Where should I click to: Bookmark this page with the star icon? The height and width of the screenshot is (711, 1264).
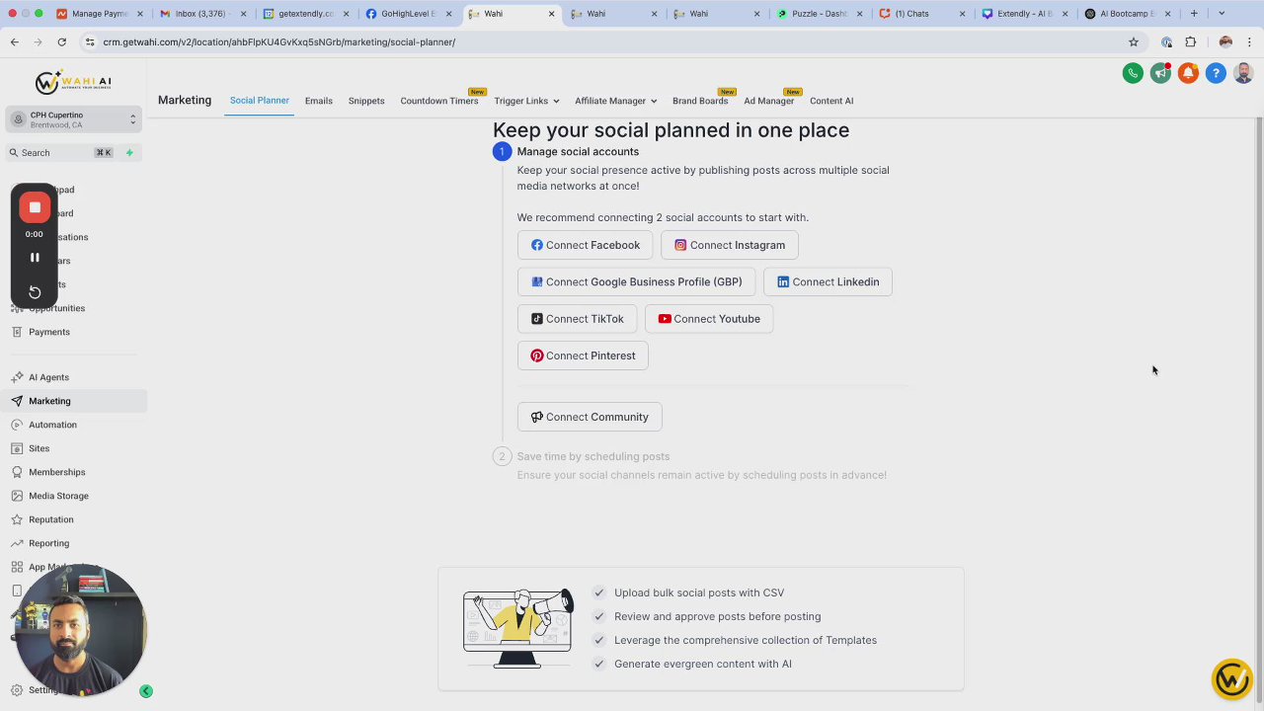1134,42
